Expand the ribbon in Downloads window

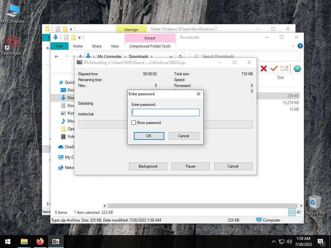pyautogui.click(x=293, y=46)
